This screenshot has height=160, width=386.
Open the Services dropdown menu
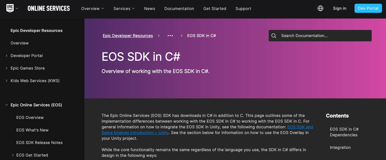pyautogui.click(x=124, y=9)
